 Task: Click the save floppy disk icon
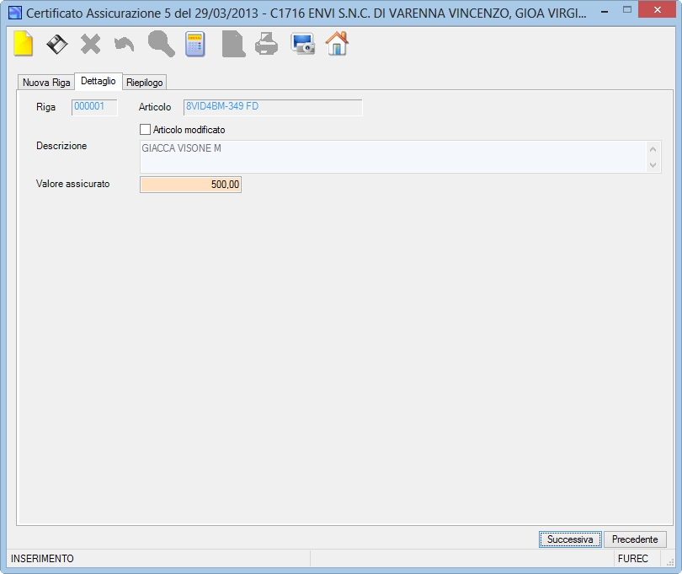57,44
